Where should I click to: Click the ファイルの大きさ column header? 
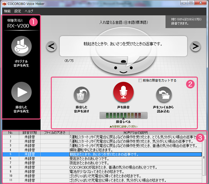[55, 132]
